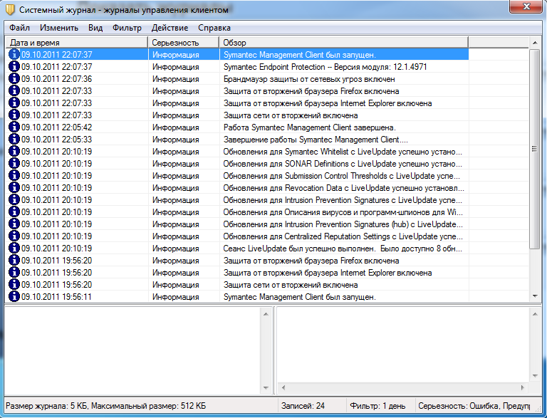Click info icon of 22:07:37 Management Client entry
547x418 pixels.
(x=14, y=54)
